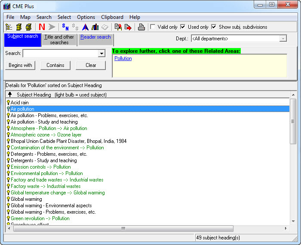The image size is (301, 245).
Task: Click the tree hierarchy icon in toolbar
Action: tap(9, 27)
